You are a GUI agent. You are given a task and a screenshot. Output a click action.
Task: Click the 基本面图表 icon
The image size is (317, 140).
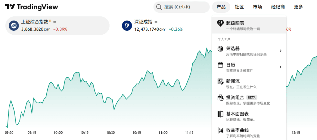220,114
